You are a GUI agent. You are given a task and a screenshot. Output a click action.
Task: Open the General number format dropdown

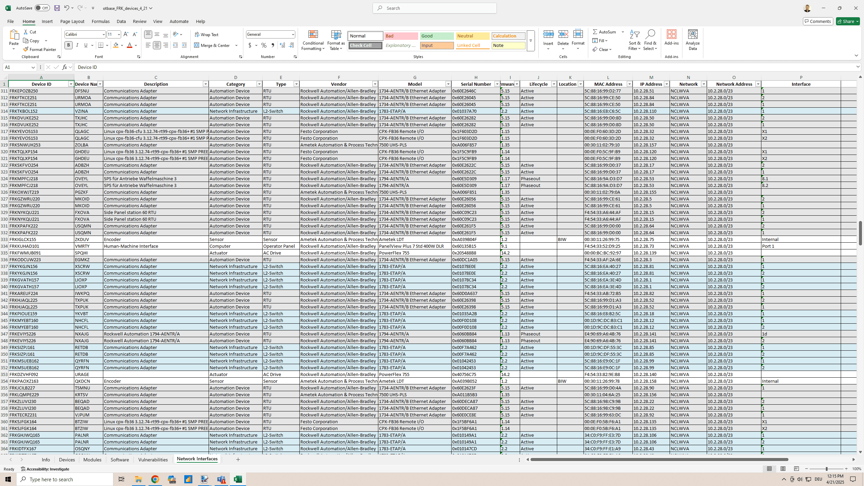coord(293,34)
